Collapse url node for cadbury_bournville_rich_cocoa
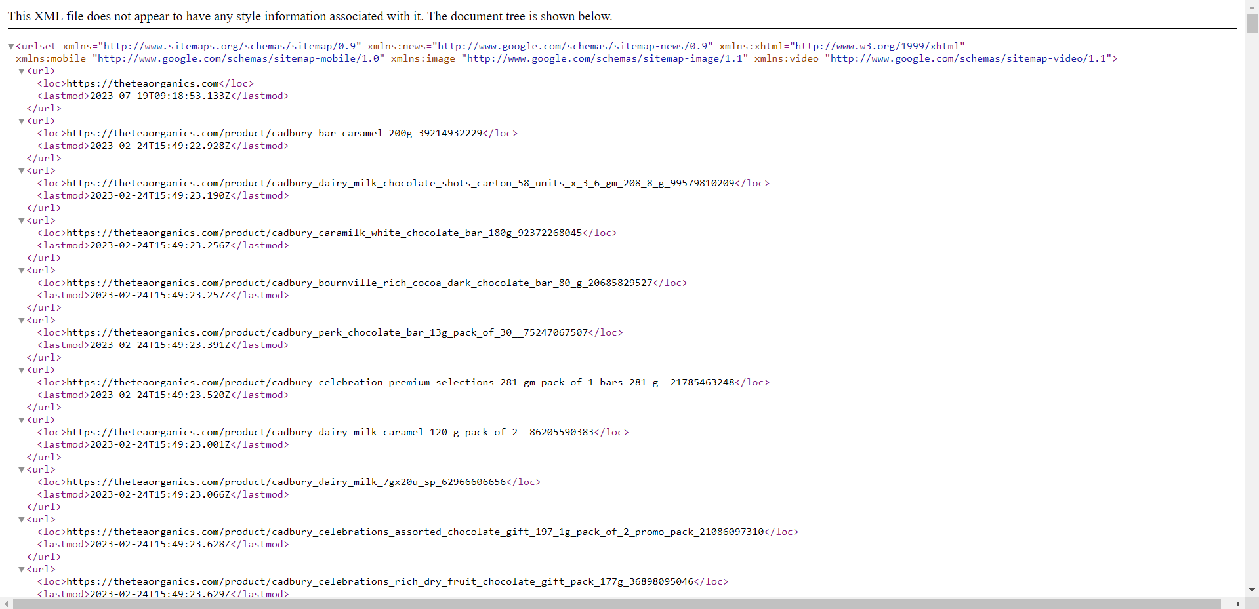 click(x=22, y=271)
